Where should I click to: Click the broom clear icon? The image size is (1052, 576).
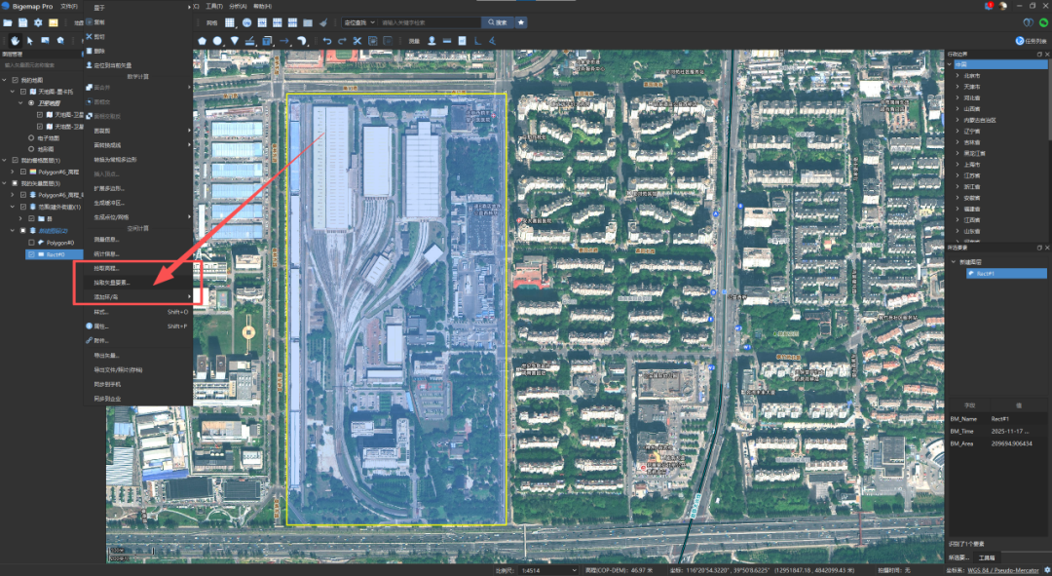323,22
